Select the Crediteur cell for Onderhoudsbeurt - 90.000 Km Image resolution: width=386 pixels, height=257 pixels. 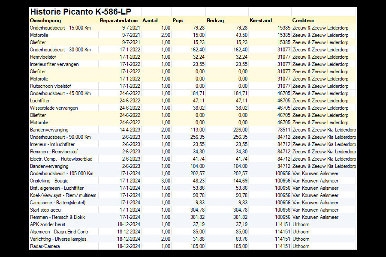(x=324, y=137)
